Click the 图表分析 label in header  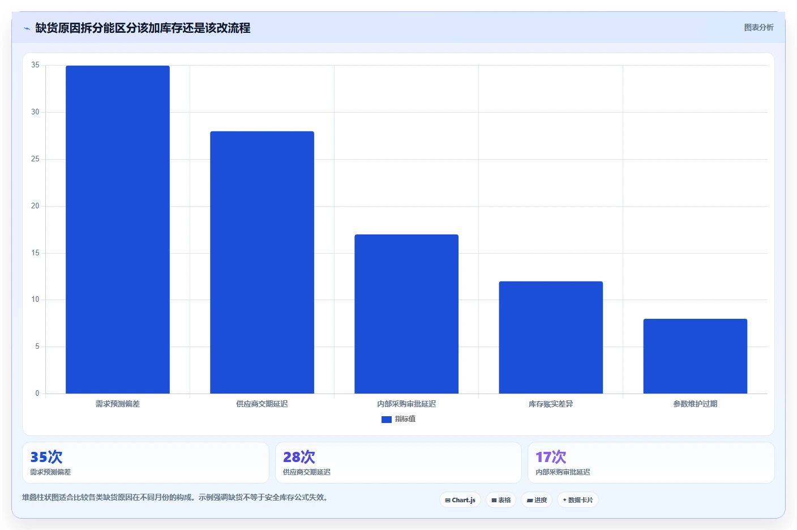[x=759, y=27]
